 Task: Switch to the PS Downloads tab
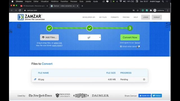point(34,6)
